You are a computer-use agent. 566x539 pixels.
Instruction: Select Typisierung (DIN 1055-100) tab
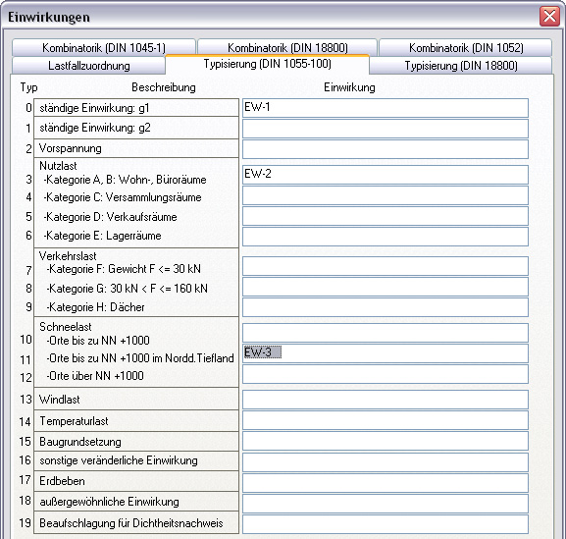(x=267, y=64)
